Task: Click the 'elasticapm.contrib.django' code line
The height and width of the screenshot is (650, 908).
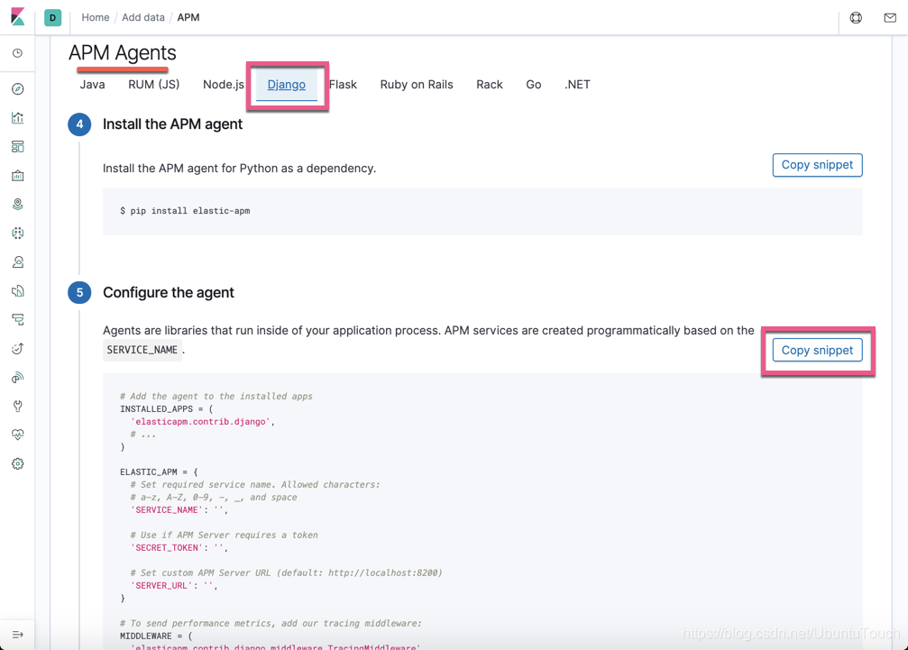Action: tap(203, 421)
